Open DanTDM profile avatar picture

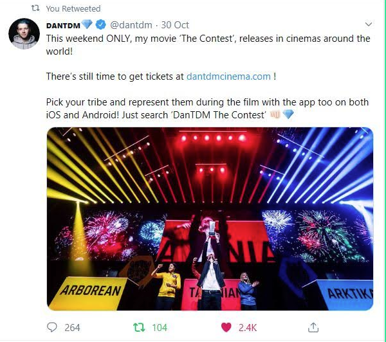[24, 33]
